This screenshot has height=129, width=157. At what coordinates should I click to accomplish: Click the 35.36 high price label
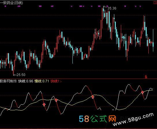click(112, 8)
